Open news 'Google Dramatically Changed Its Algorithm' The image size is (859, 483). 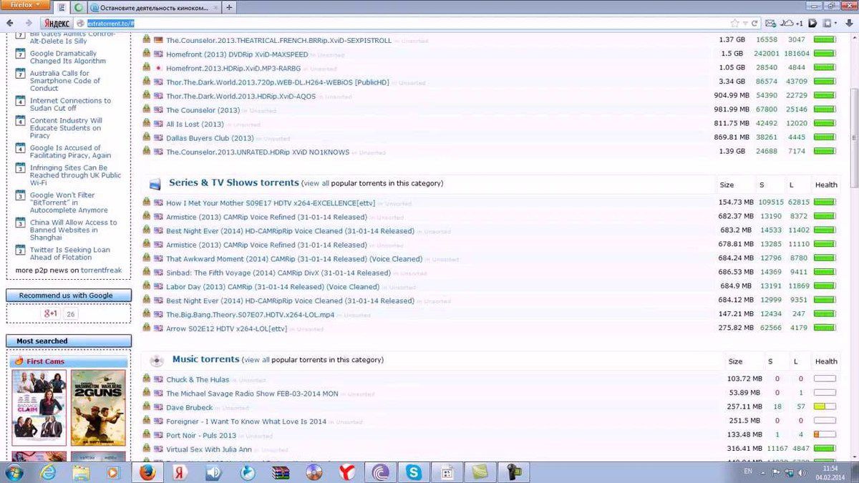tap(68, 57)
